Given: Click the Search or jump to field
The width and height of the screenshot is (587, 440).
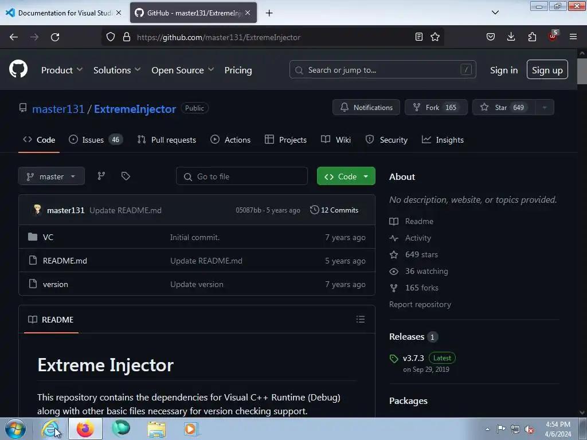Looking at the screenshot, I should pyautogui.click(x=382, y=69).
